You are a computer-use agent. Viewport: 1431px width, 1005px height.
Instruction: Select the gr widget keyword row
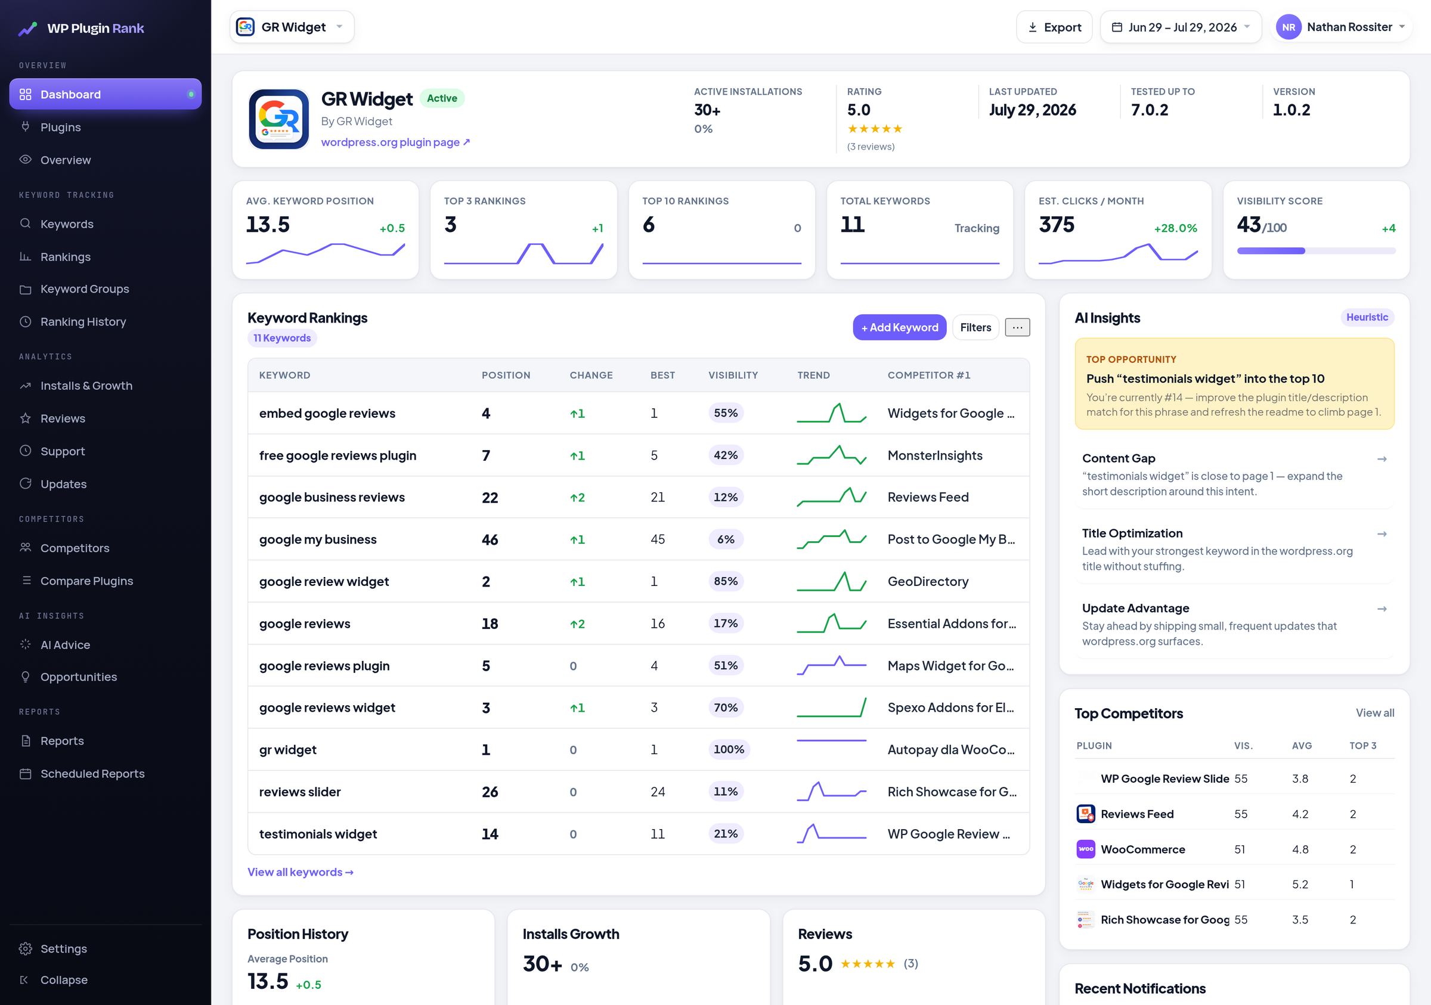638,749
